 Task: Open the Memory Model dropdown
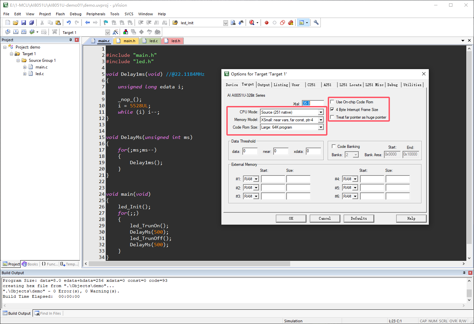coord(321,120)
